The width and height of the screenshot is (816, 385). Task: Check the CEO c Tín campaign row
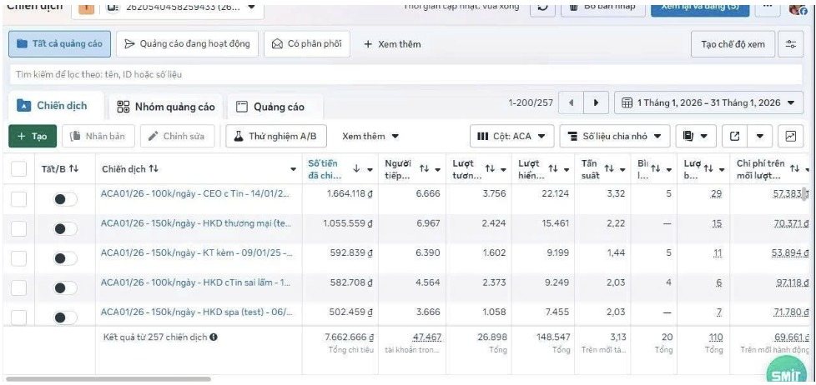tap(18, 199)
